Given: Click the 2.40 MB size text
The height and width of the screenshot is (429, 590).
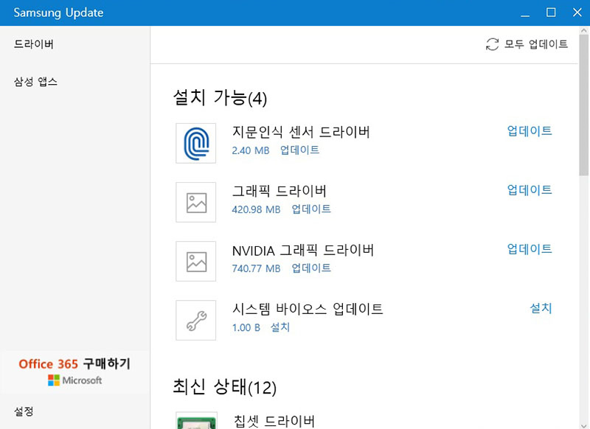Looking at the screenshot, I should [251, 150].
